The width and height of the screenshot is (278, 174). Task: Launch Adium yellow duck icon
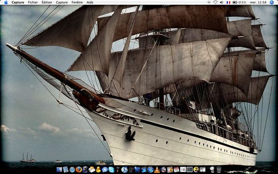click(98, 169)
